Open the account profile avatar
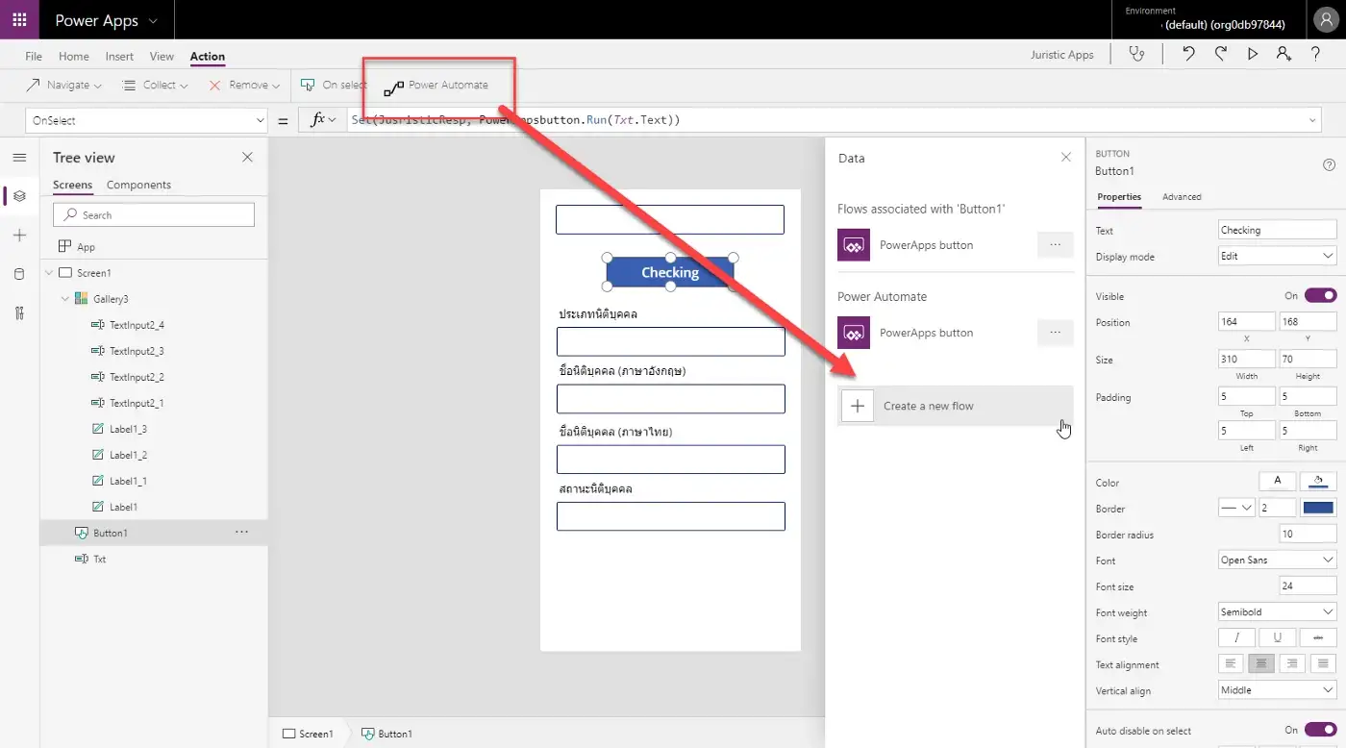Viewport: 1346px width, 748px height. click(1325, 19)
